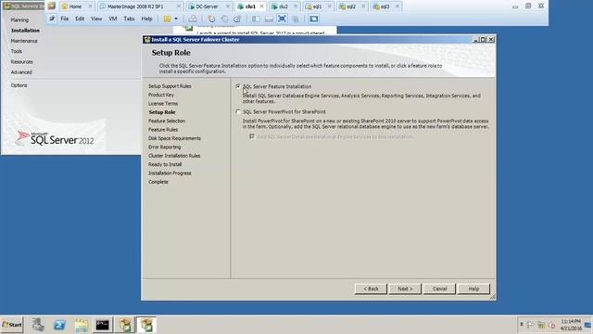
Task: Click the Product Key wizard step
Action: (161, 95)
